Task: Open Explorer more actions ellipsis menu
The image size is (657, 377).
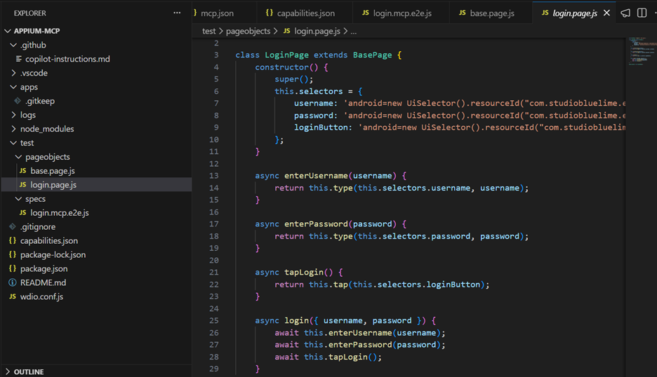Action: click(177, 13)
